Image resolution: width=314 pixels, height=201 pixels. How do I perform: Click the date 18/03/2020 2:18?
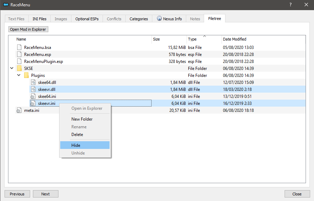(237, 89)
